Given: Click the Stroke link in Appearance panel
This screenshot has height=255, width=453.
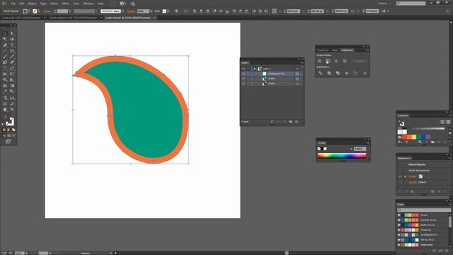Looking at the screenshot, I should [412, 176].
